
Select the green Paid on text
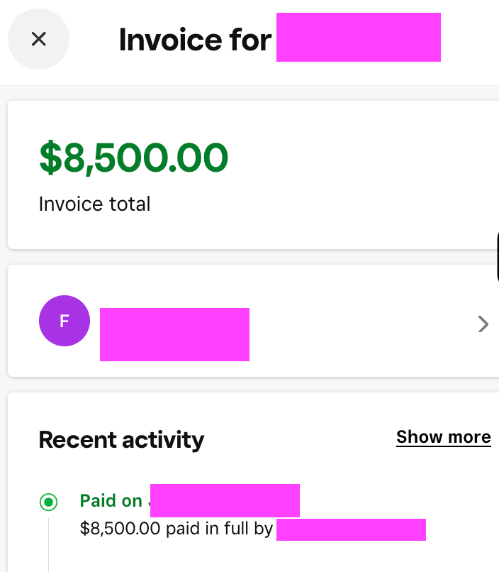point(112,501)
